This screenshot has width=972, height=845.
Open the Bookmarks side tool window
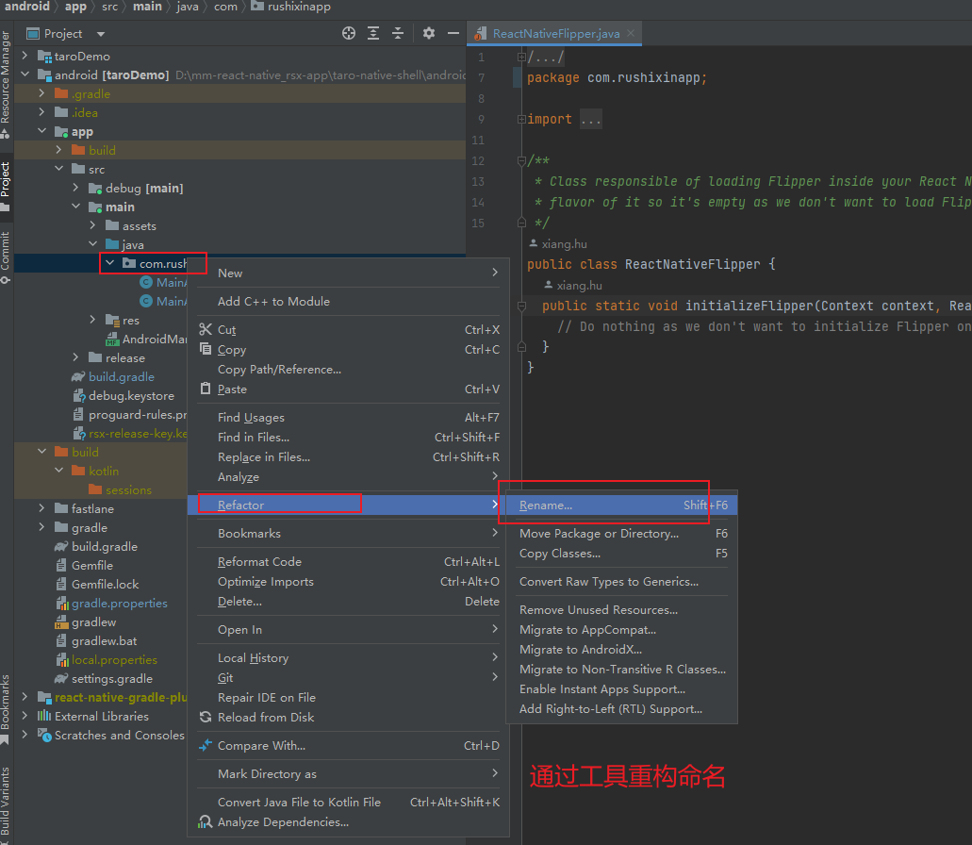(6, 708)
